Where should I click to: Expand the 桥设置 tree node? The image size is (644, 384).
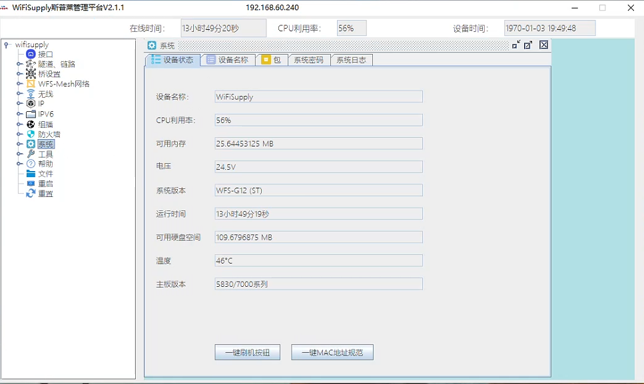(x=19, y=74)
